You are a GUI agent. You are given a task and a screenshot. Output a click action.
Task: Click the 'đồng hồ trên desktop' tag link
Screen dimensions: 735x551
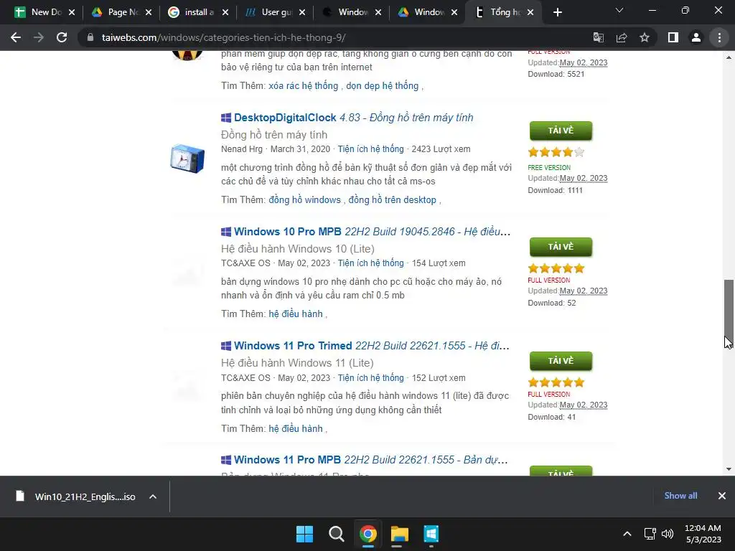coord(393,199)
